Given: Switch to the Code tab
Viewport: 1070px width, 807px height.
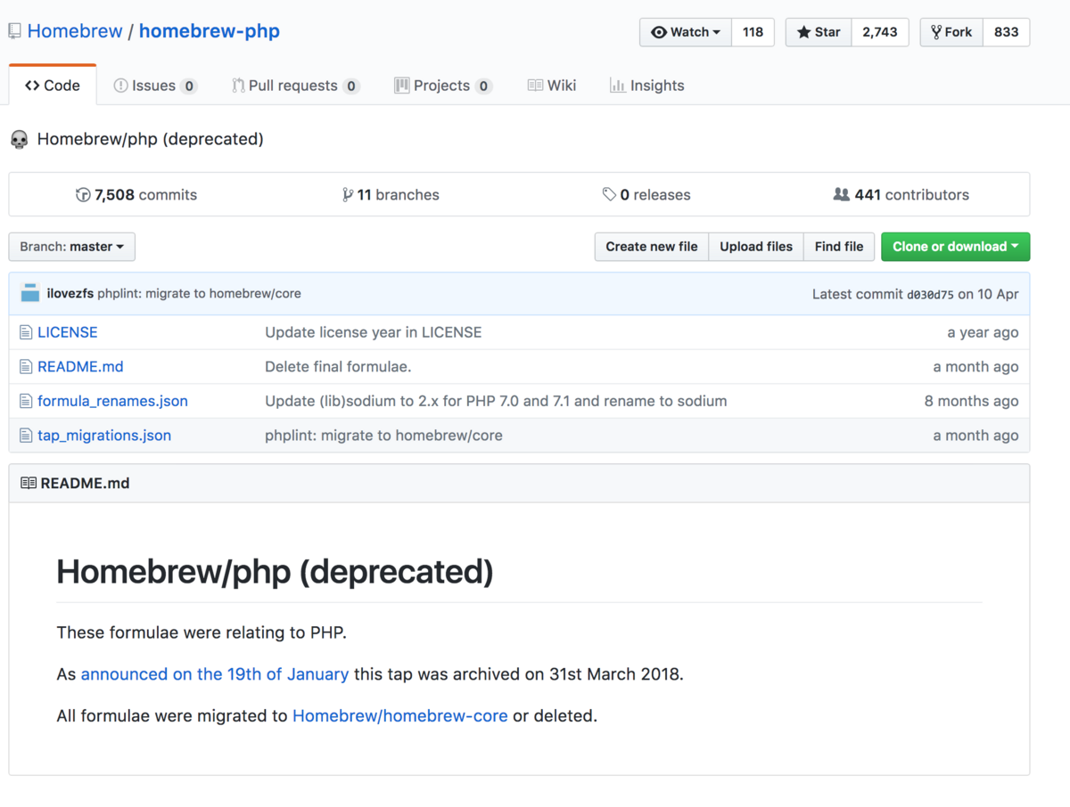Looking at the screenshot, I should [53, 86].
